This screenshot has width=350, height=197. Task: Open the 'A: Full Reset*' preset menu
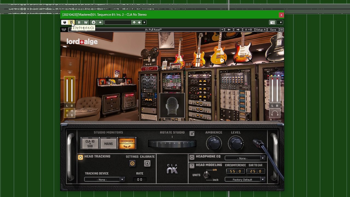(x=155, y=30)
